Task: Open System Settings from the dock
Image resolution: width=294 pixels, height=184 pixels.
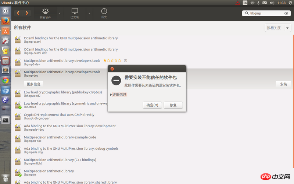Action: coord(6,41)
